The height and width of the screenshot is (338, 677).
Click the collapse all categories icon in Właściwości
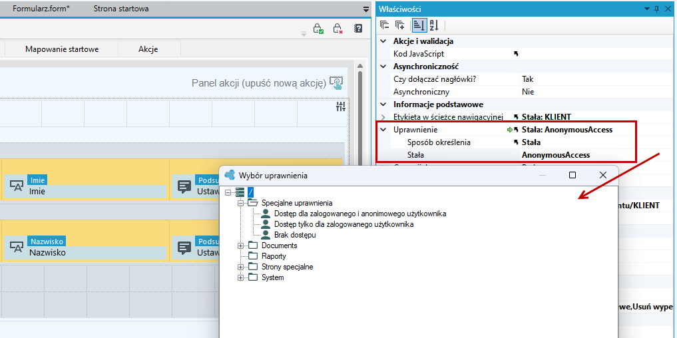(384, 25)
